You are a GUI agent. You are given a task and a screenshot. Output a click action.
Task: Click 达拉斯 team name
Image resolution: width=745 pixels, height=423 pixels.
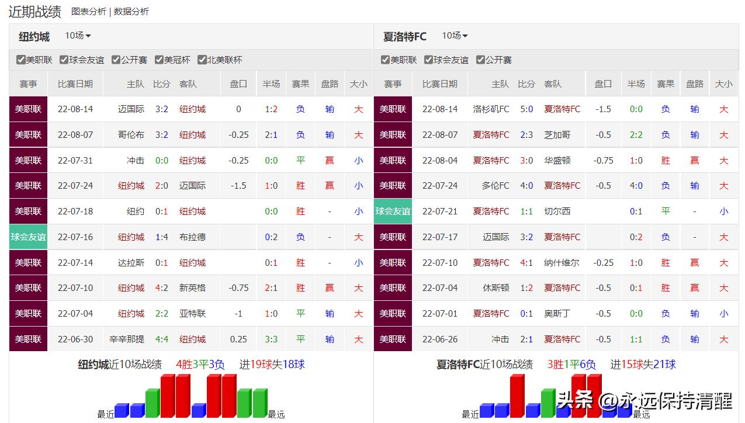tap(131, 263)
